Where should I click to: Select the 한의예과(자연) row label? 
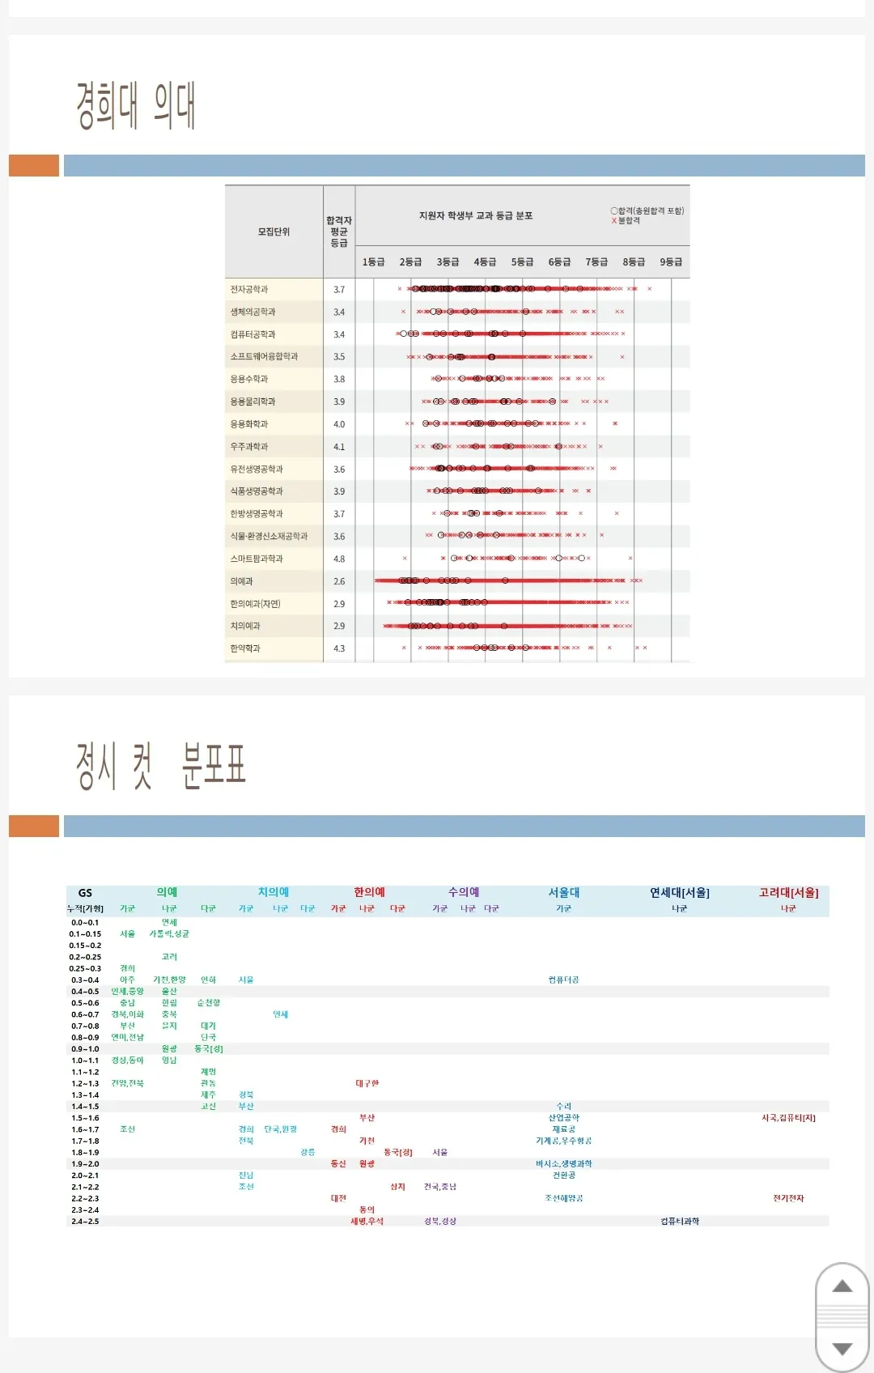(x=256, y=604)
